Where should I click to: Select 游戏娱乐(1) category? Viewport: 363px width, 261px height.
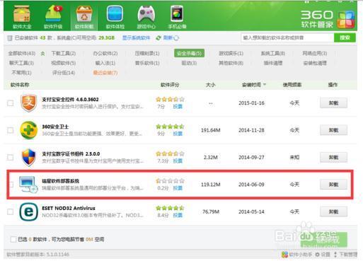pos(231,54)
